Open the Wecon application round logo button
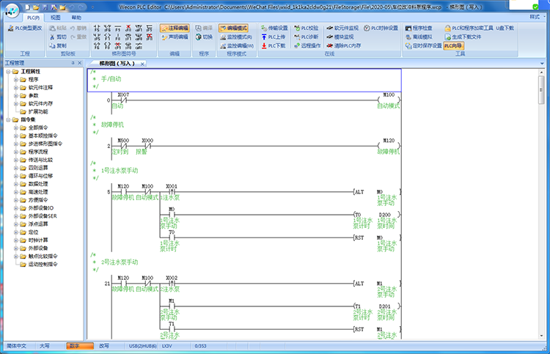 click(x=12, y=10)
